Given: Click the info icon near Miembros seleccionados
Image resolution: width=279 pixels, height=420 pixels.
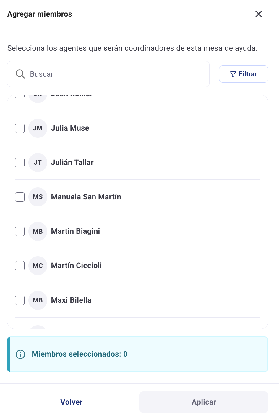Looking at the screenshot, I should (20, 354).
